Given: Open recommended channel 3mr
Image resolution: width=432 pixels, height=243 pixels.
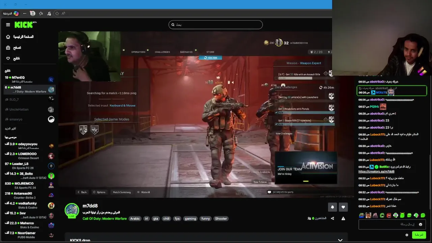Looking at the screenshot, I should tap(30, 215).
